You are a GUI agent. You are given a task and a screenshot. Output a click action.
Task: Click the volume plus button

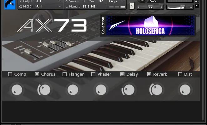coord(191,7)
